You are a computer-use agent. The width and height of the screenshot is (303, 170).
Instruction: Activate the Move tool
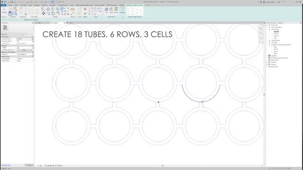(44, 13)
